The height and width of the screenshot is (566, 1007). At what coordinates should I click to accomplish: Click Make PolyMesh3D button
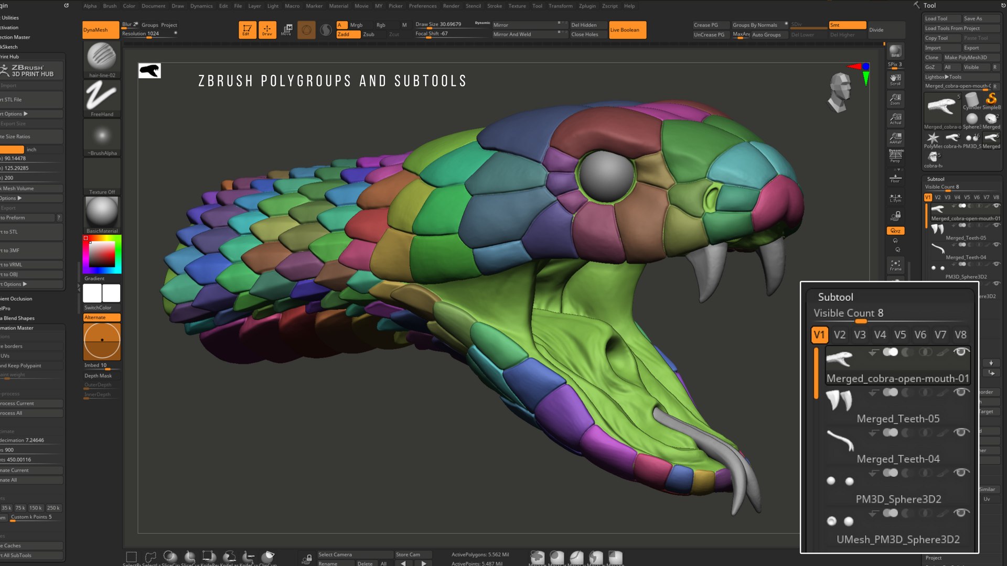tap(972, 58)
